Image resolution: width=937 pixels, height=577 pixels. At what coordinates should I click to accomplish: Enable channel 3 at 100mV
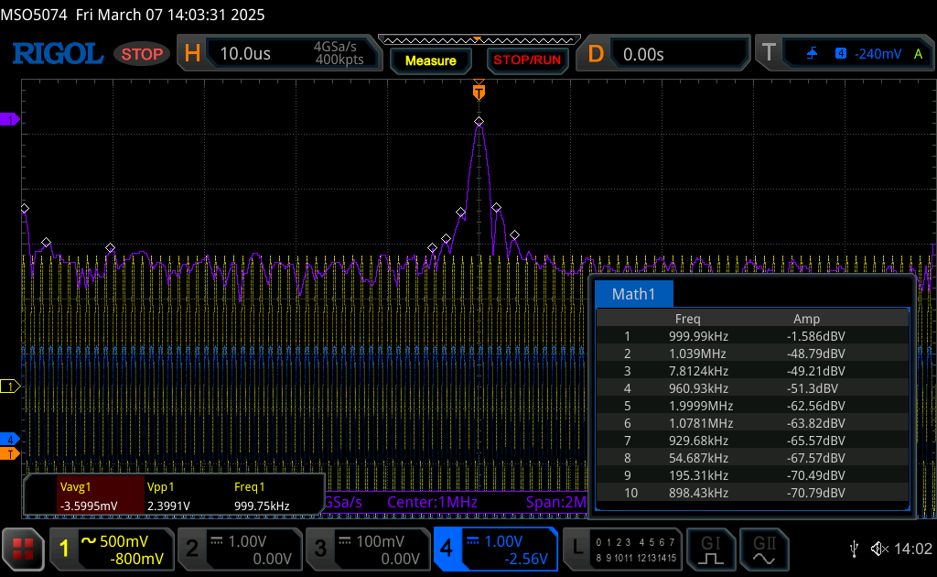[366, 550]
